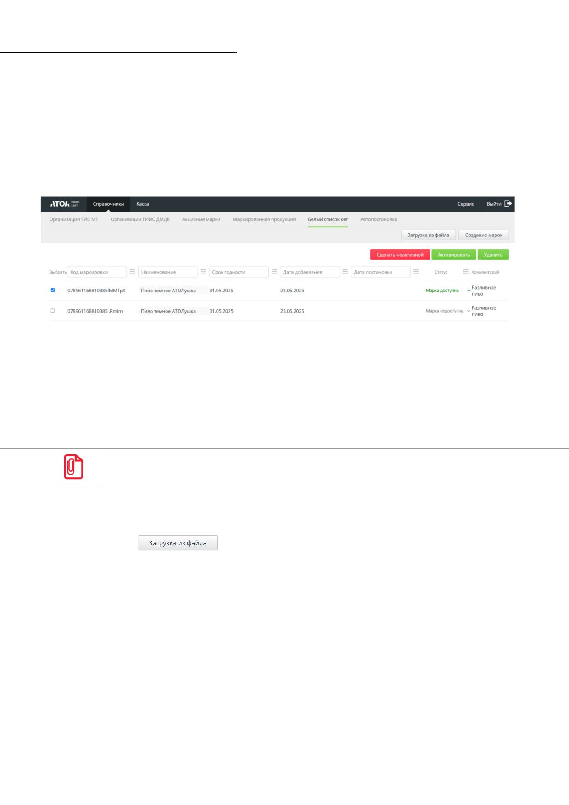Image resolution: width=569 pixels, height=805 pixels.
Task: Click the green Удалить button
Action: pyautogui.click(x=493, y=255)
